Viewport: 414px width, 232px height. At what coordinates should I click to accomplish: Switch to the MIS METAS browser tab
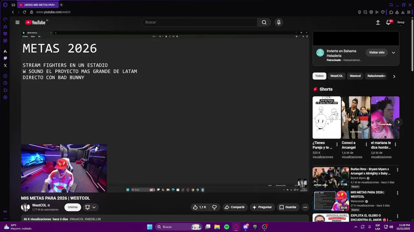pyautogui.click(x=37, y=5)
